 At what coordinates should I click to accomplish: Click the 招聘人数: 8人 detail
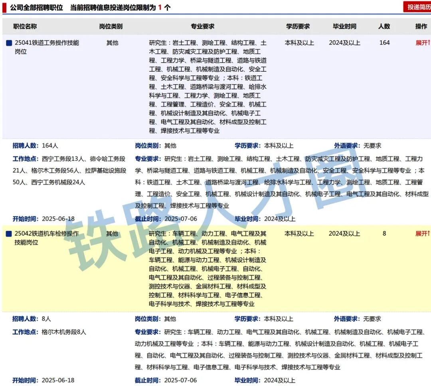[x=32, y=319]
